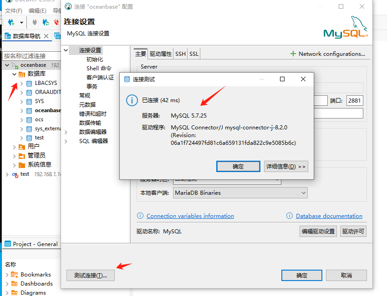The height and width of the screenshot is (296, 387).
Task: Click the test connection error icon
Action: pyautogui.click(x=15, y=175)
